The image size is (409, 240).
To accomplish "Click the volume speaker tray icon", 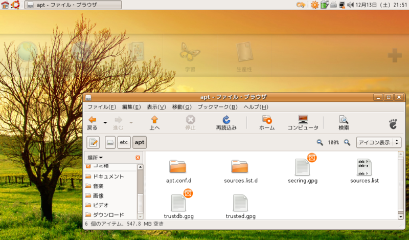I will coord(350,5).
